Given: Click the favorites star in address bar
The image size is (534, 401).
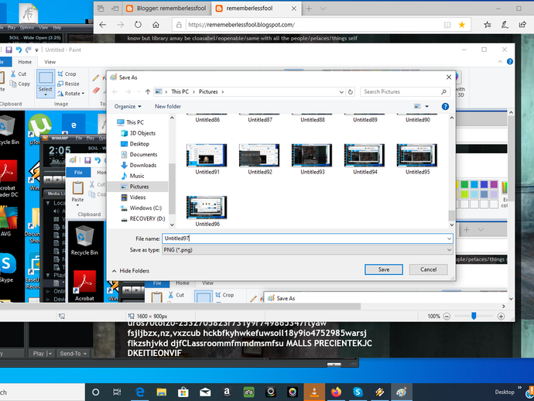Looking at the screenshot, I should 462,25.
